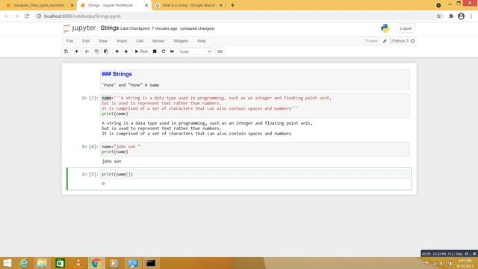Click inside the print(name[]) code cell
478x269 pixels.
(255, 174)
